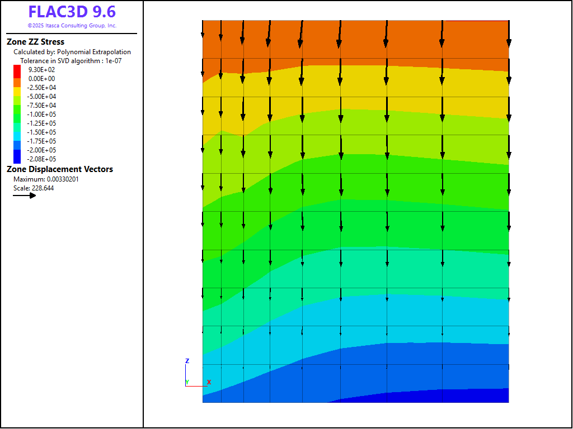This screenshot has width=573, height=429.
Task: Click the dark blue -2.08E+05 legend swatch
Action: [x=17, y=158]
